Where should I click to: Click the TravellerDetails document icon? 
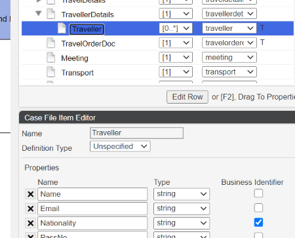tap(51, 14)
